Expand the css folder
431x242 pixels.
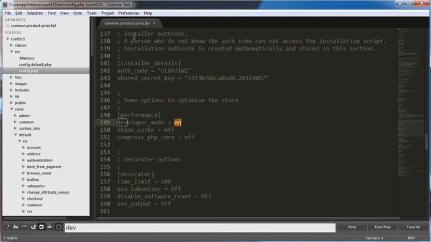(x=24, y=211)
